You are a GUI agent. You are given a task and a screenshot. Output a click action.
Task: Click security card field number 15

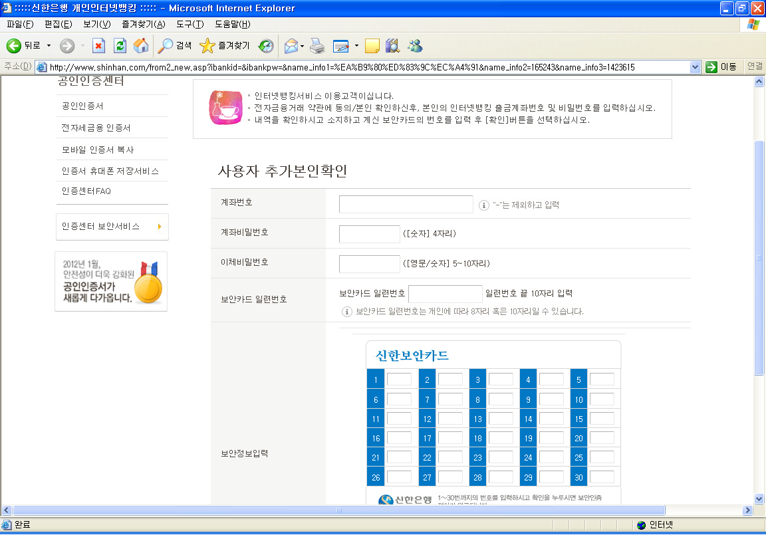[x=602, y=419]
